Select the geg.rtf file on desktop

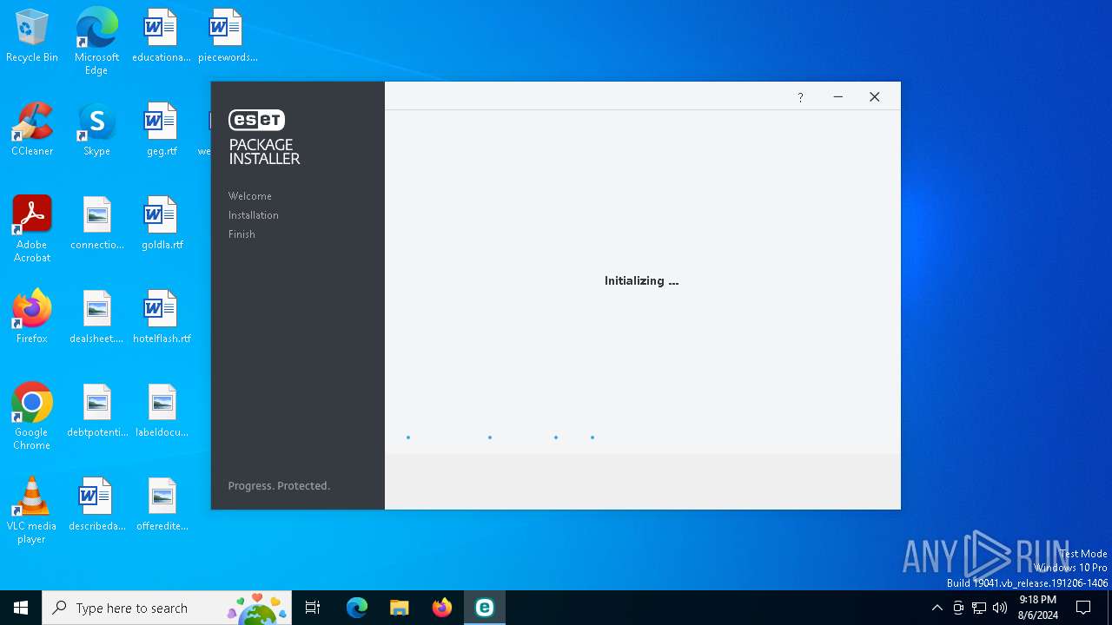161,130
